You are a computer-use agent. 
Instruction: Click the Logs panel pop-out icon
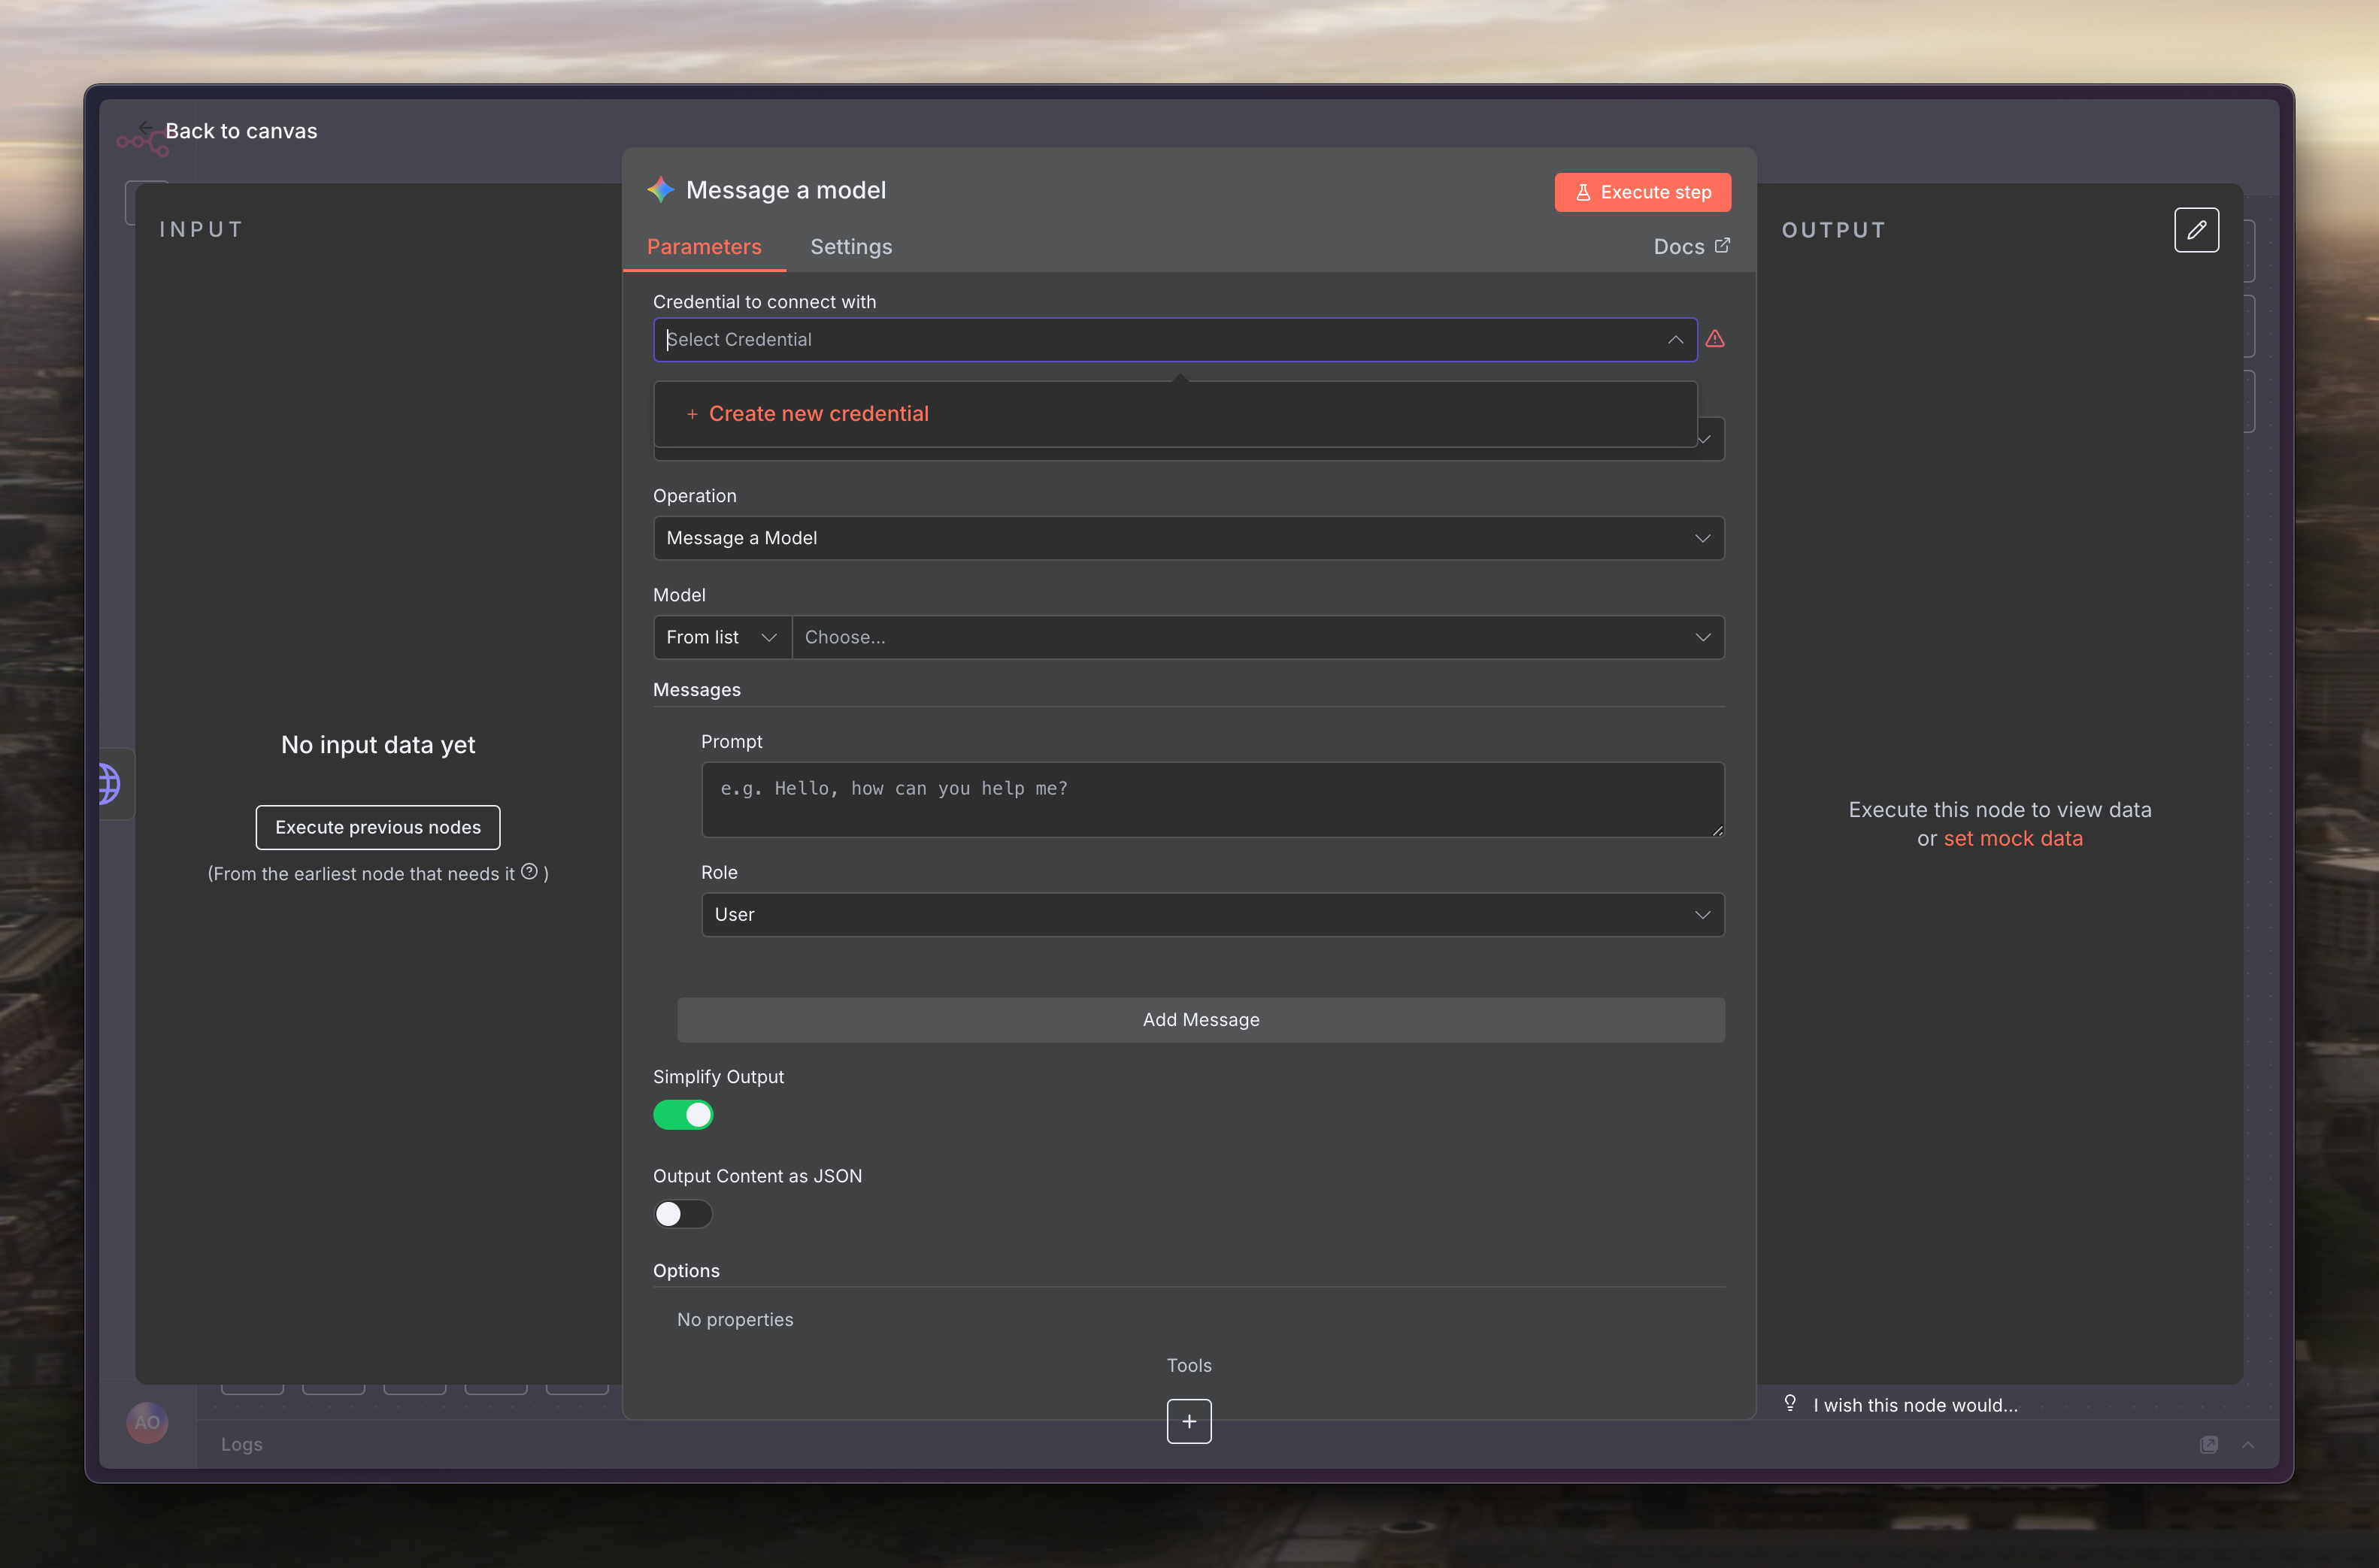(x=2208, y=1444)
